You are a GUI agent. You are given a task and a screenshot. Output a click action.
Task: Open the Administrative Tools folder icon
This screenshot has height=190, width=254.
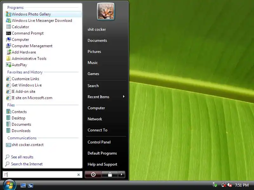click(8, 59)
